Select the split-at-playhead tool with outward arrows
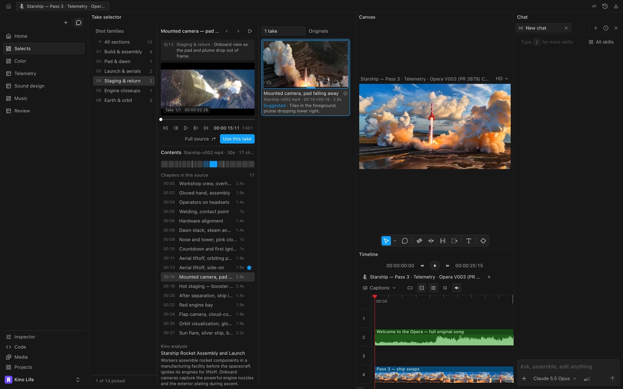The width and height of the screenshot is (623, 389). click(x=431, y=241)
